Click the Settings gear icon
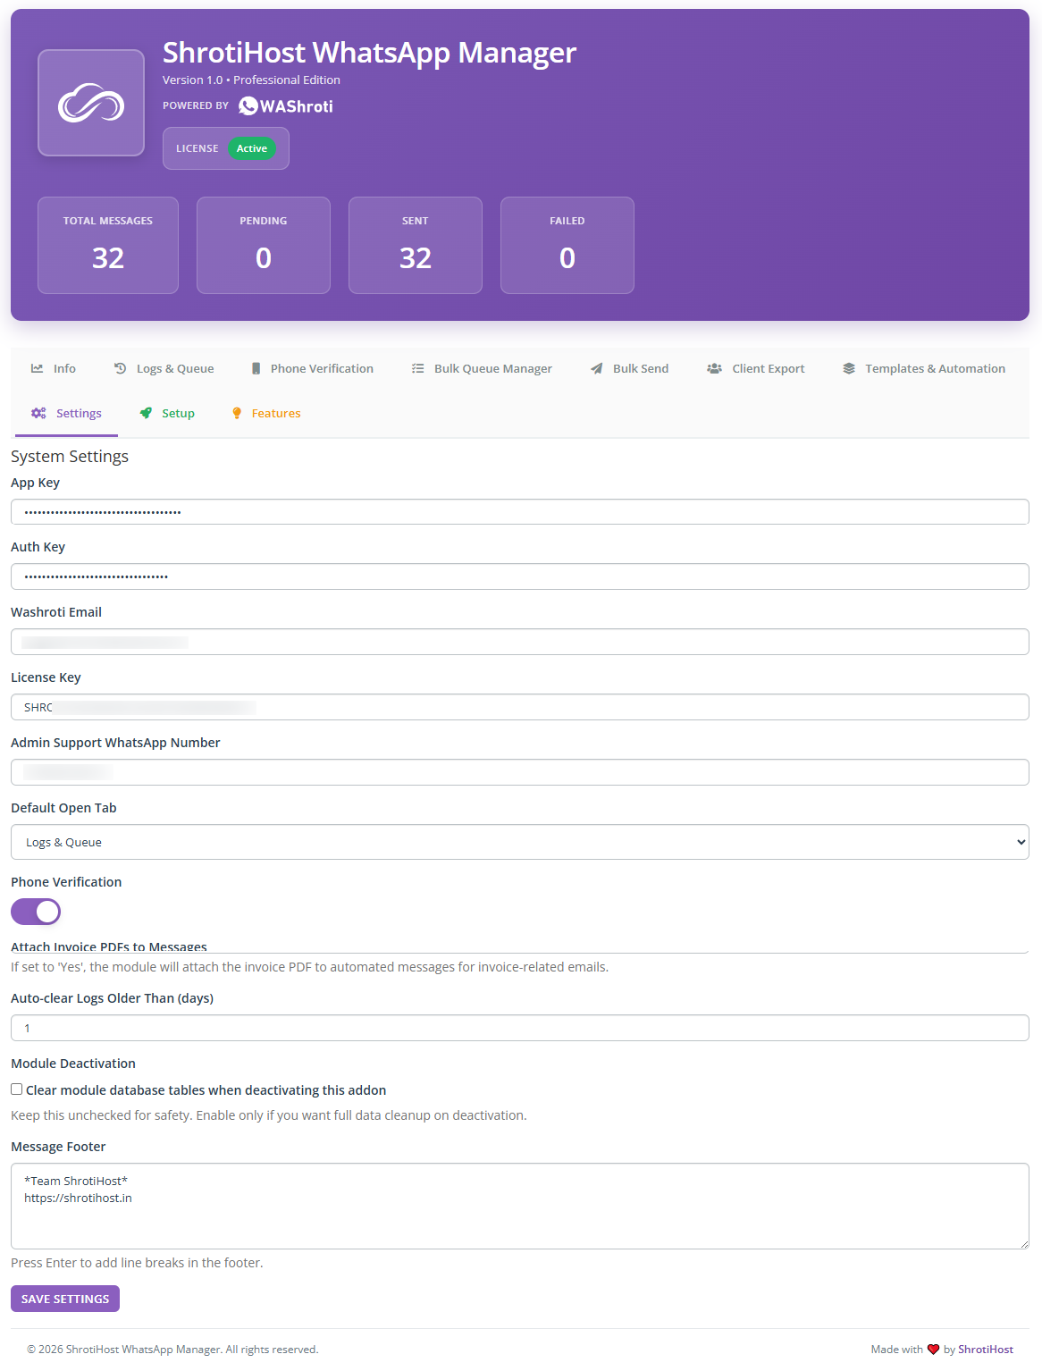Viewport: 1042px width, 1371px height. [38, 413]
